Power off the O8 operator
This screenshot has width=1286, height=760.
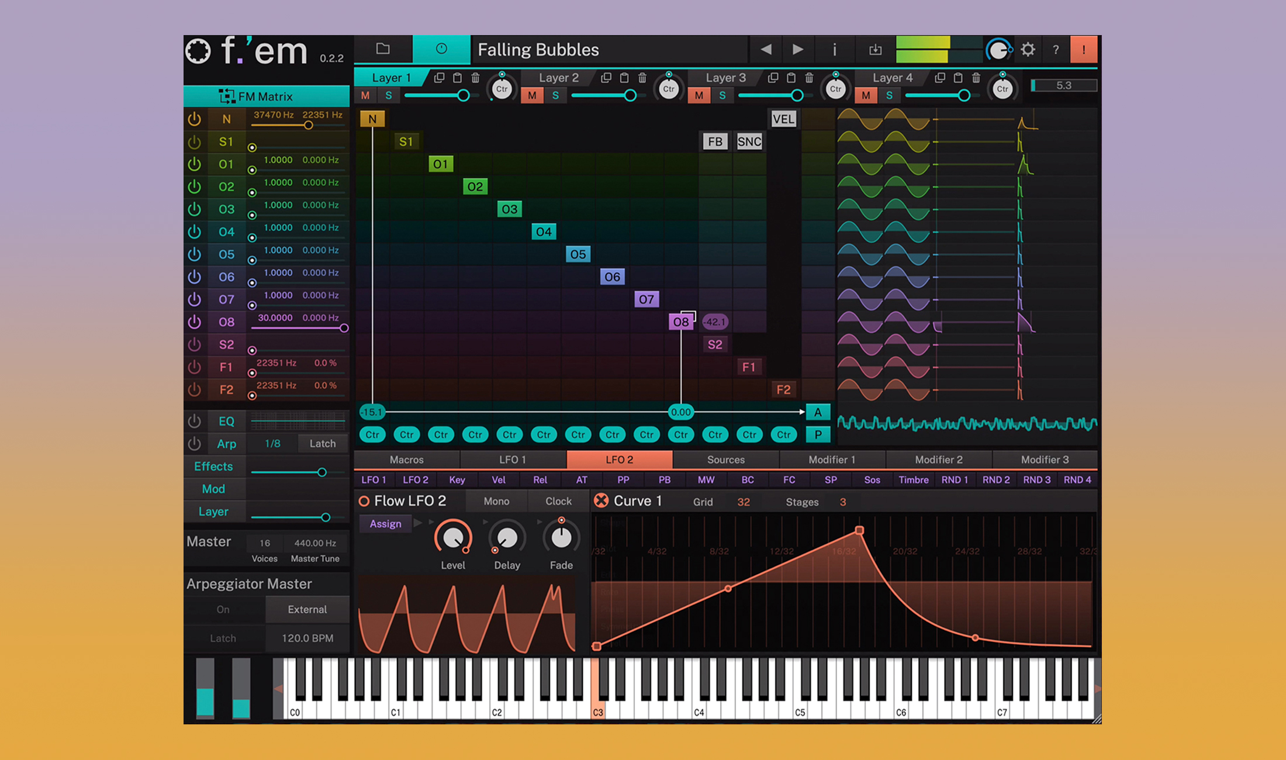click(195, 321)
